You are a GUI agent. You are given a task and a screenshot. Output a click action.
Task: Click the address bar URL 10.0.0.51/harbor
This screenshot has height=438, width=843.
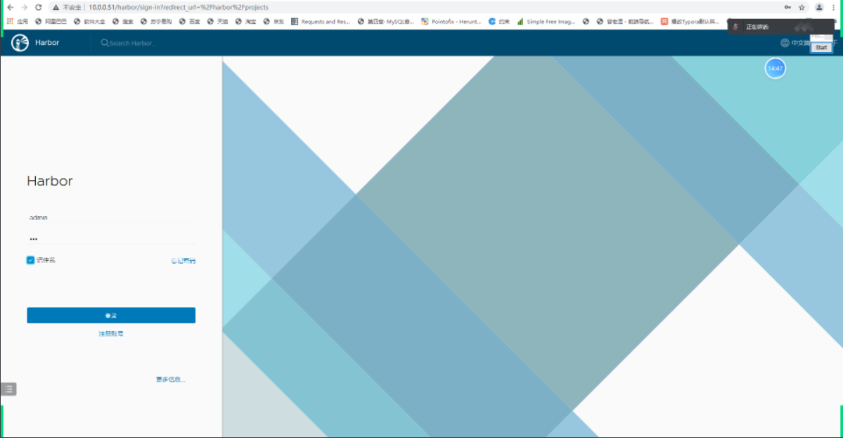pyautogui.click(x=179, y=8)
